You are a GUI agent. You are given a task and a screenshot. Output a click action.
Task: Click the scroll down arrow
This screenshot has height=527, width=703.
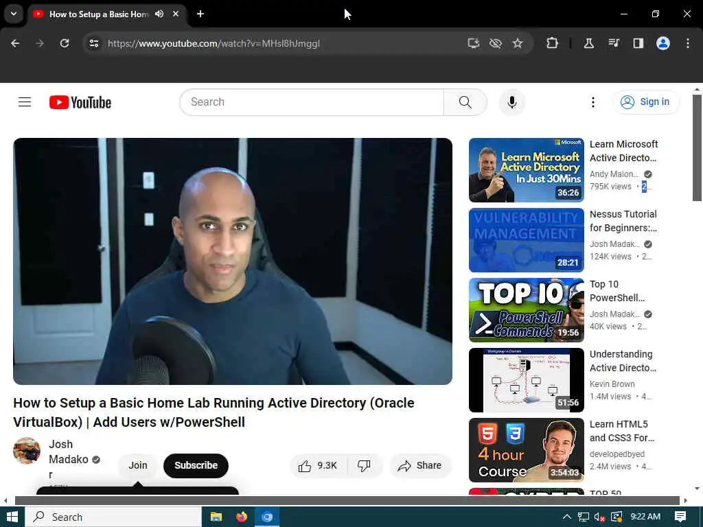pyautogui.click(x=697, y=489)
